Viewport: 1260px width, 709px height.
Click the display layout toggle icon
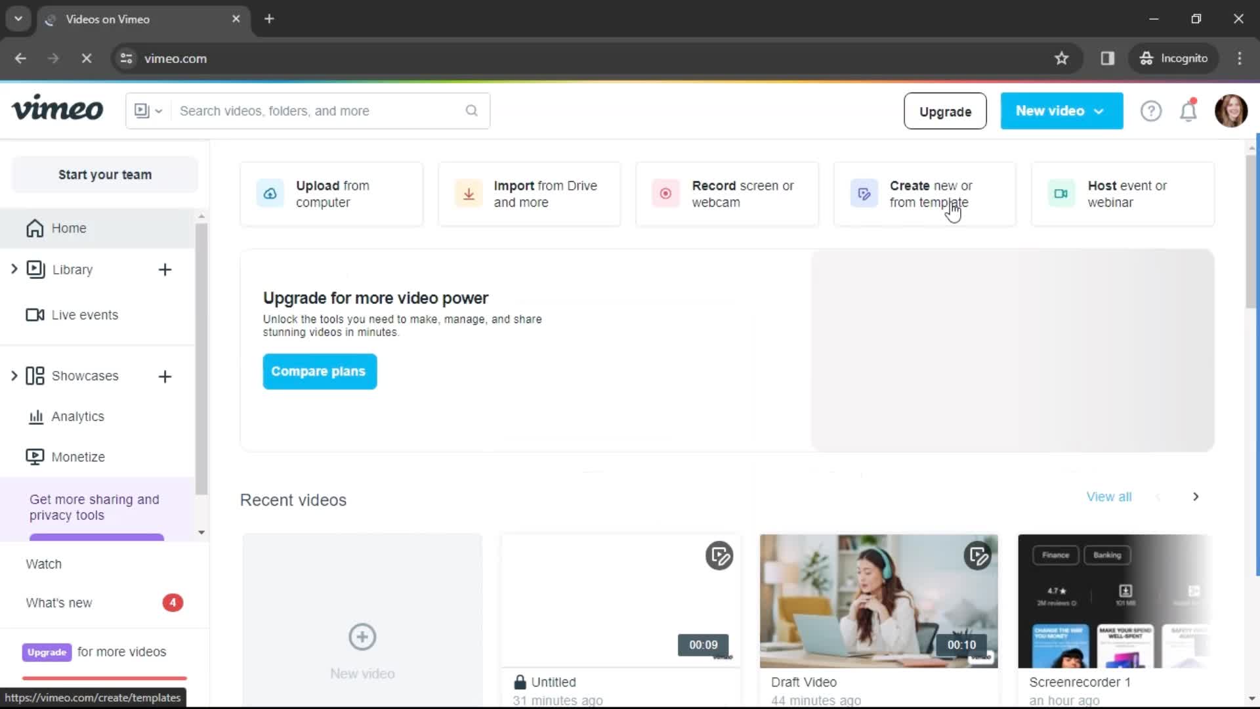pos(147,111)
